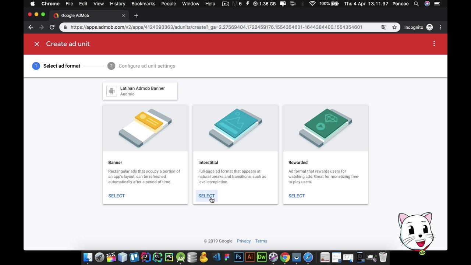The width and height of the screenshot is (471, 265).
Task: Click the Bluetooth menu bar icon
Action: (302, 4)
